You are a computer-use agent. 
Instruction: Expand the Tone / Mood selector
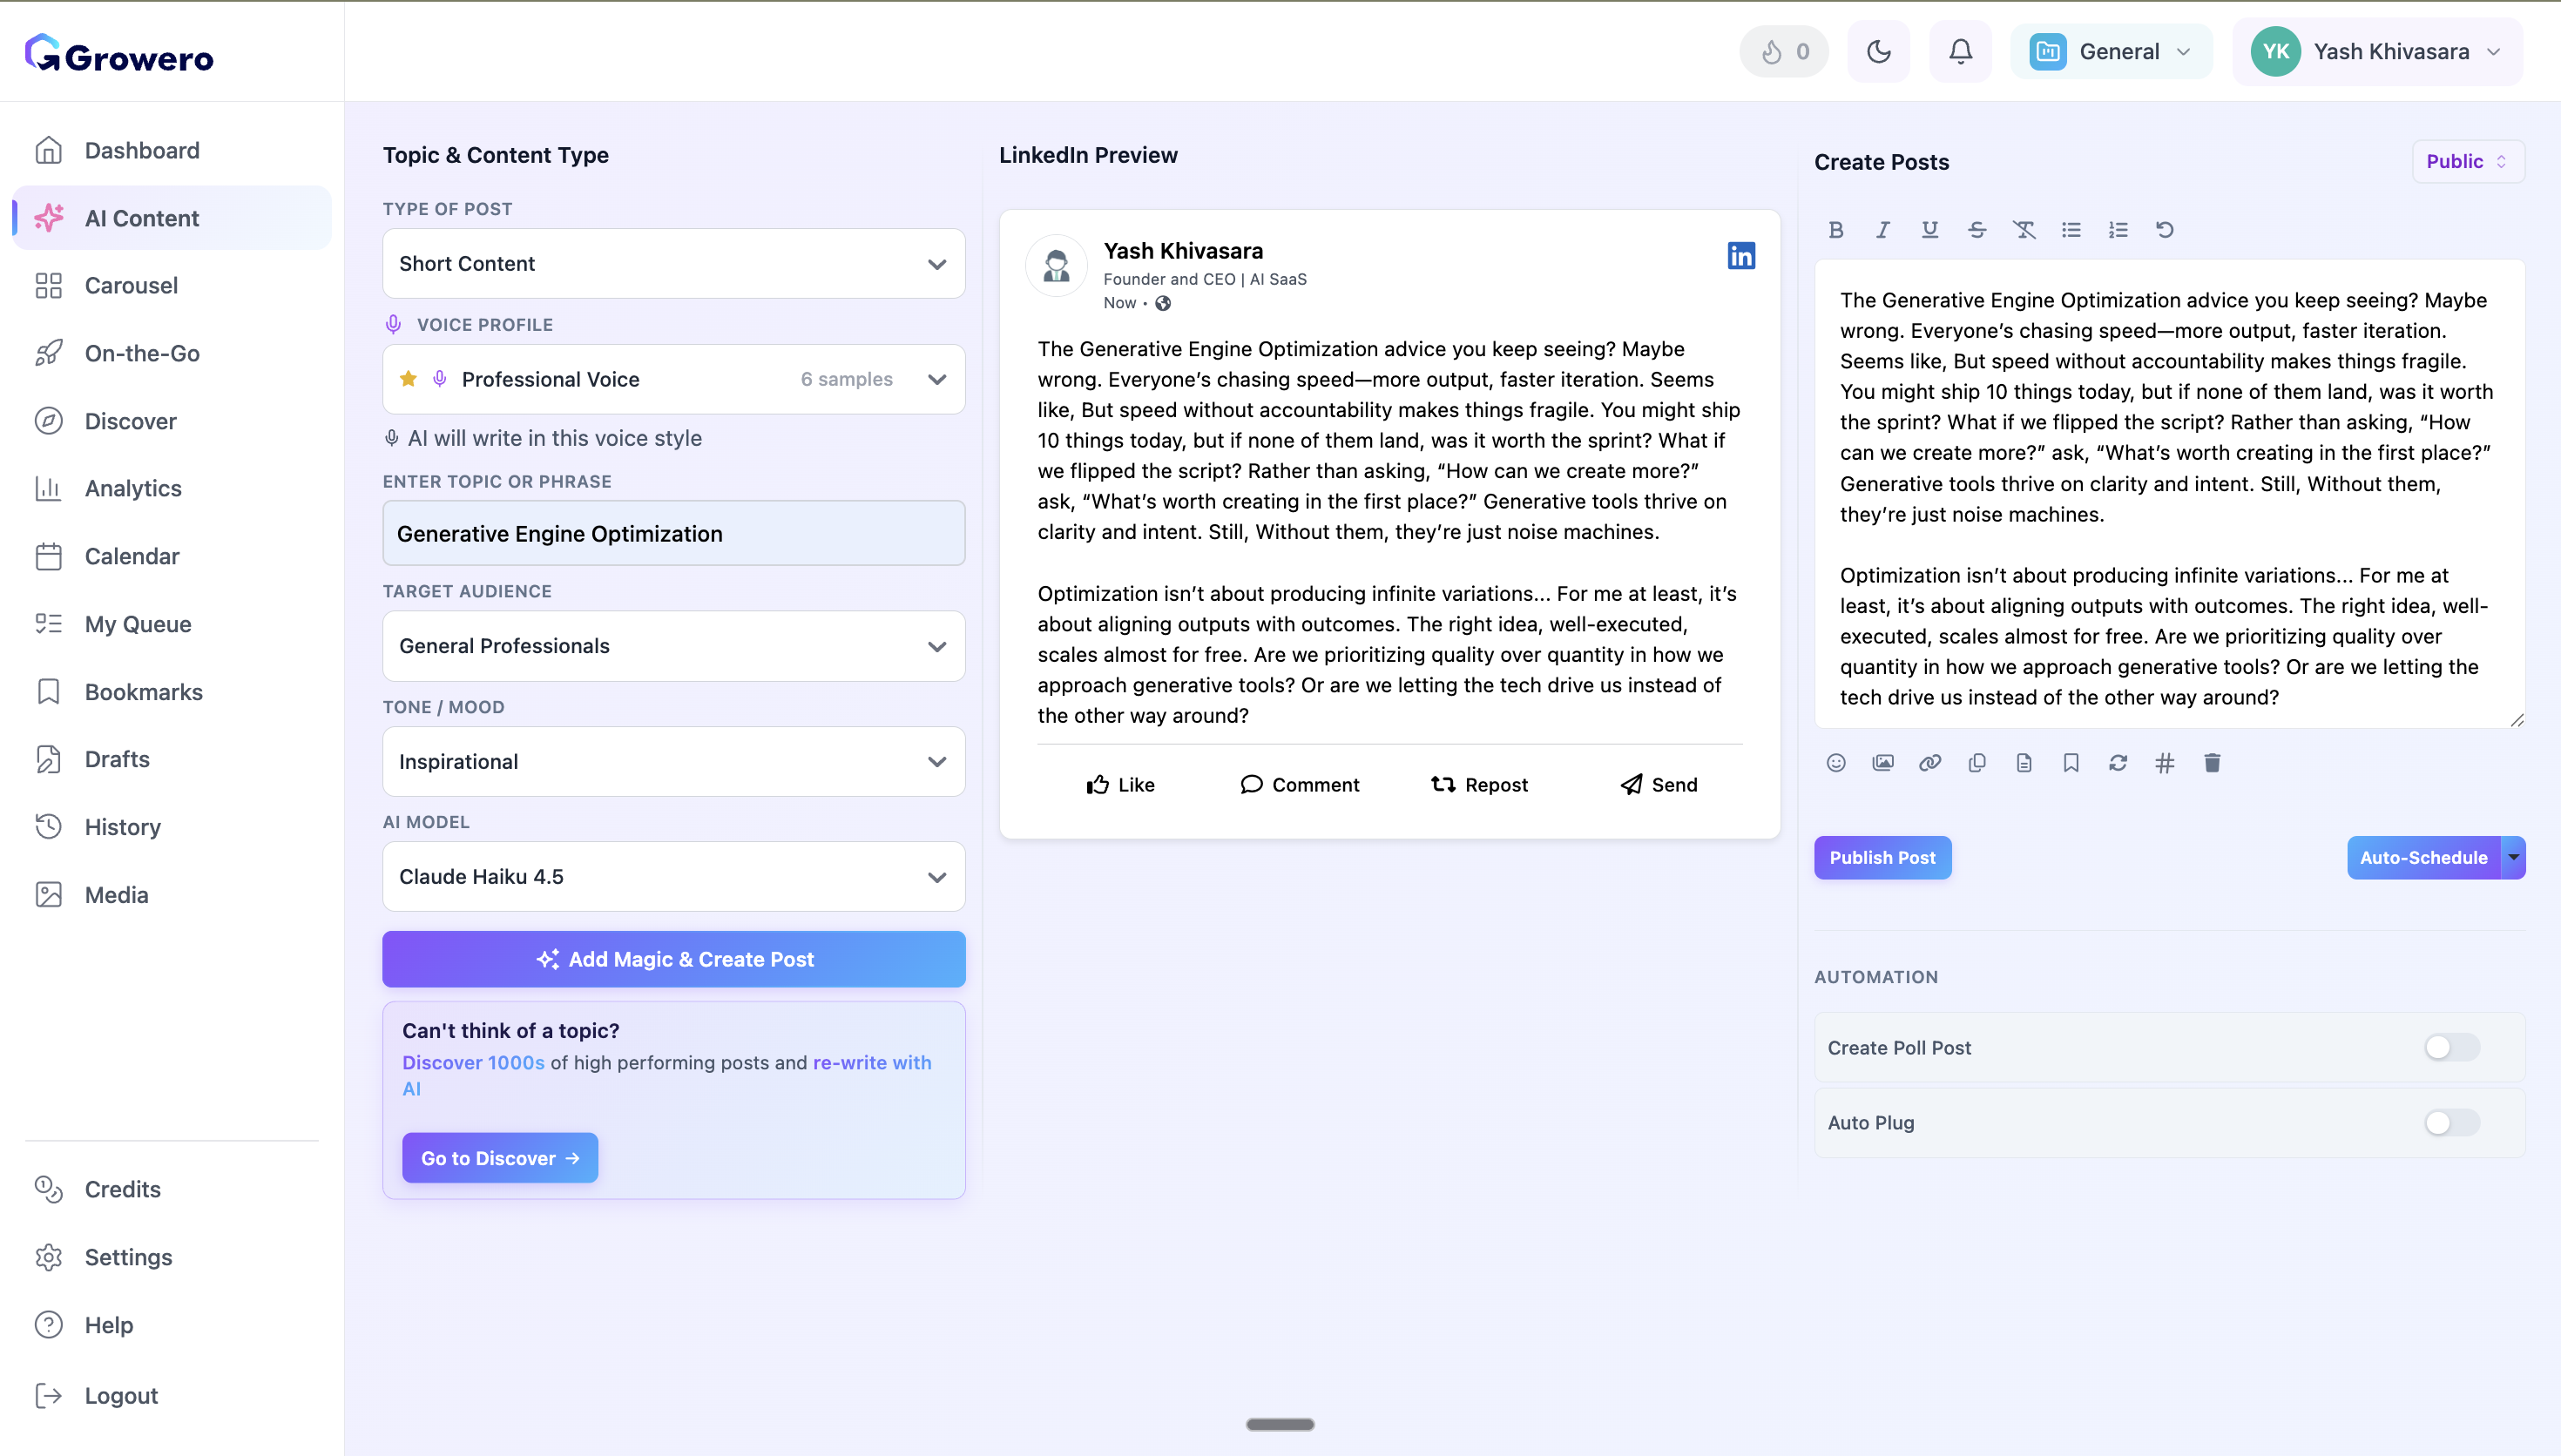(x=673, y=761)
